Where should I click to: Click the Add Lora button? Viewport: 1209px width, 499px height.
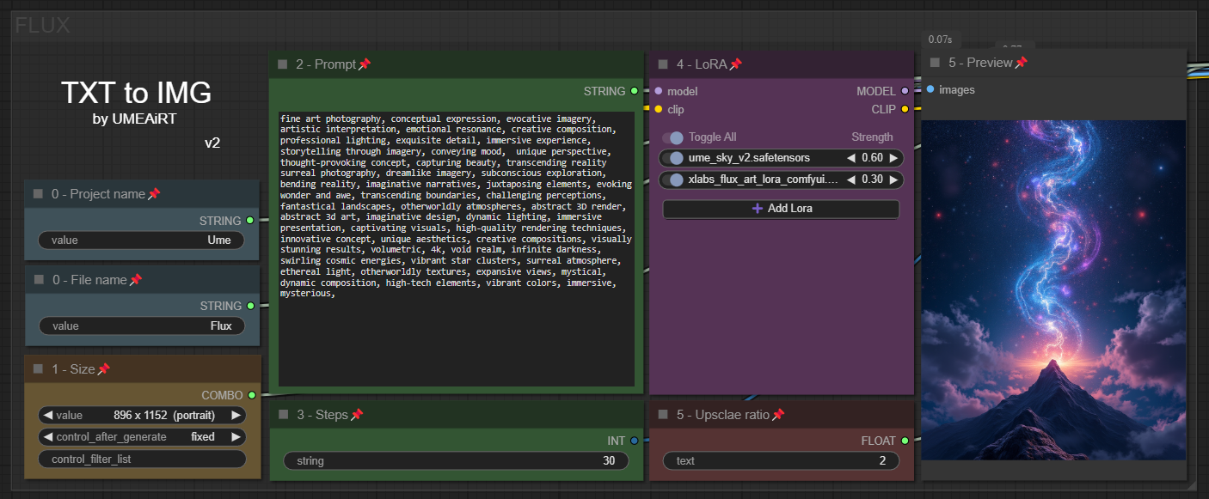click(x=781, y=209)
